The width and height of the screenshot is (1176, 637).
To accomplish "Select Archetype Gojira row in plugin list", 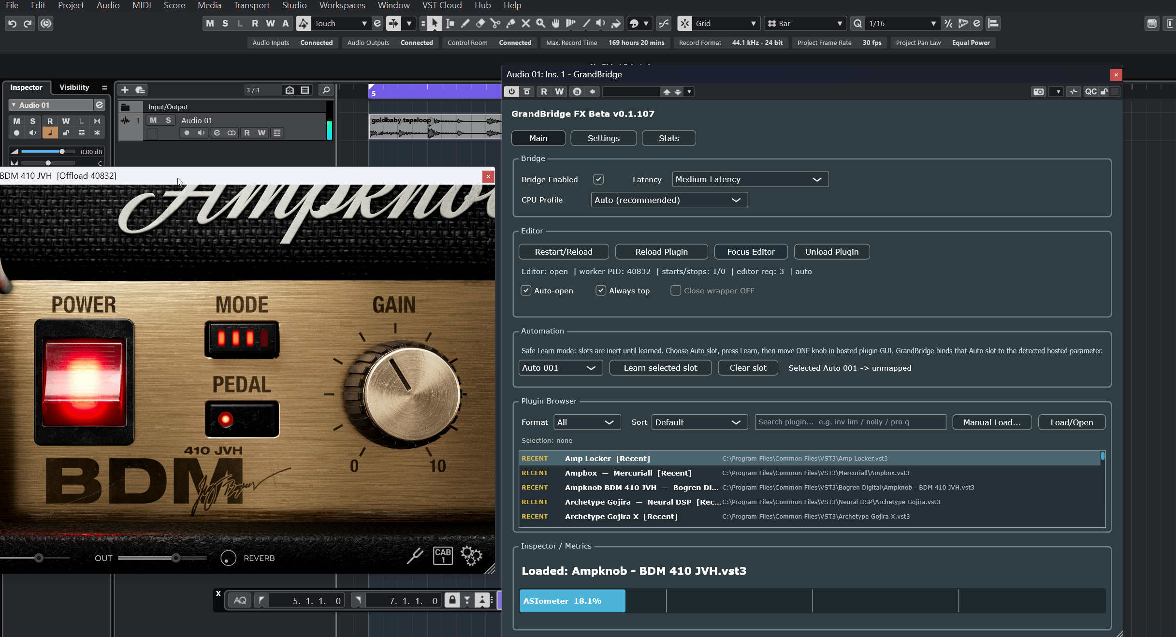I will pyautogui.click(x=810, y=502).
